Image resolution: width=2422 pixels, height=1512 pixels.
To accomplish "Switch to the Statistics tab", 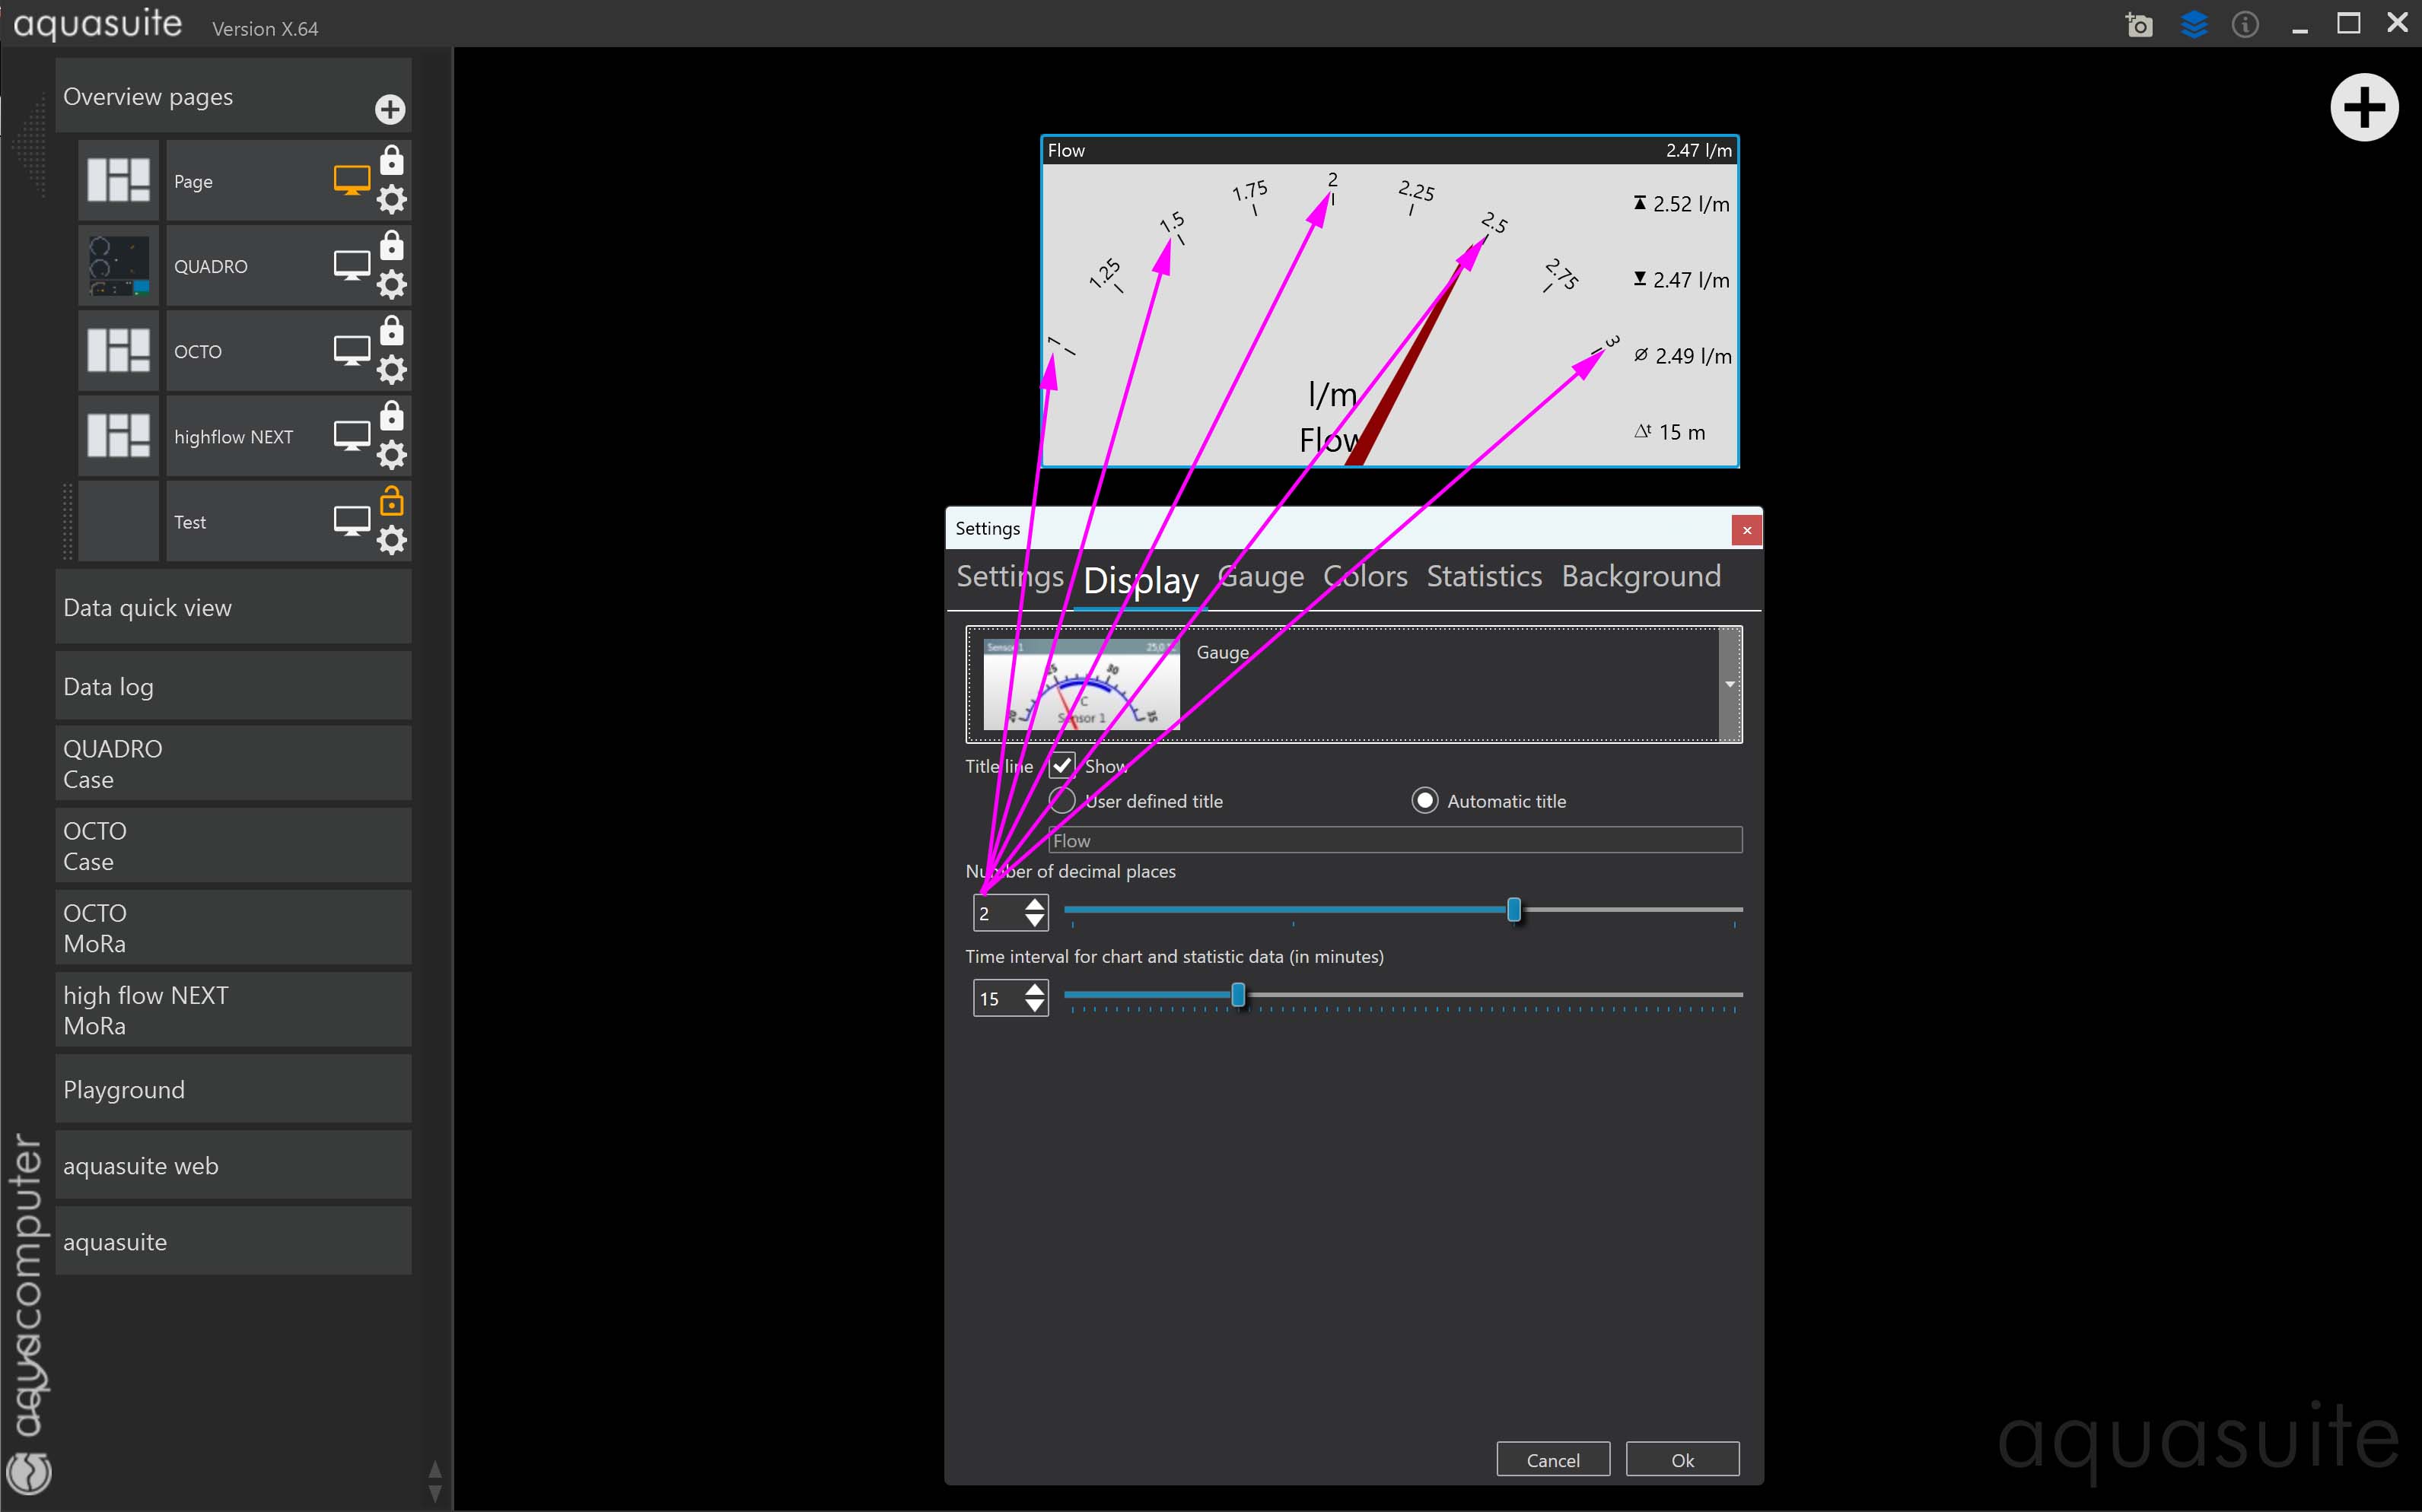I will click(x=1484, y=577).
